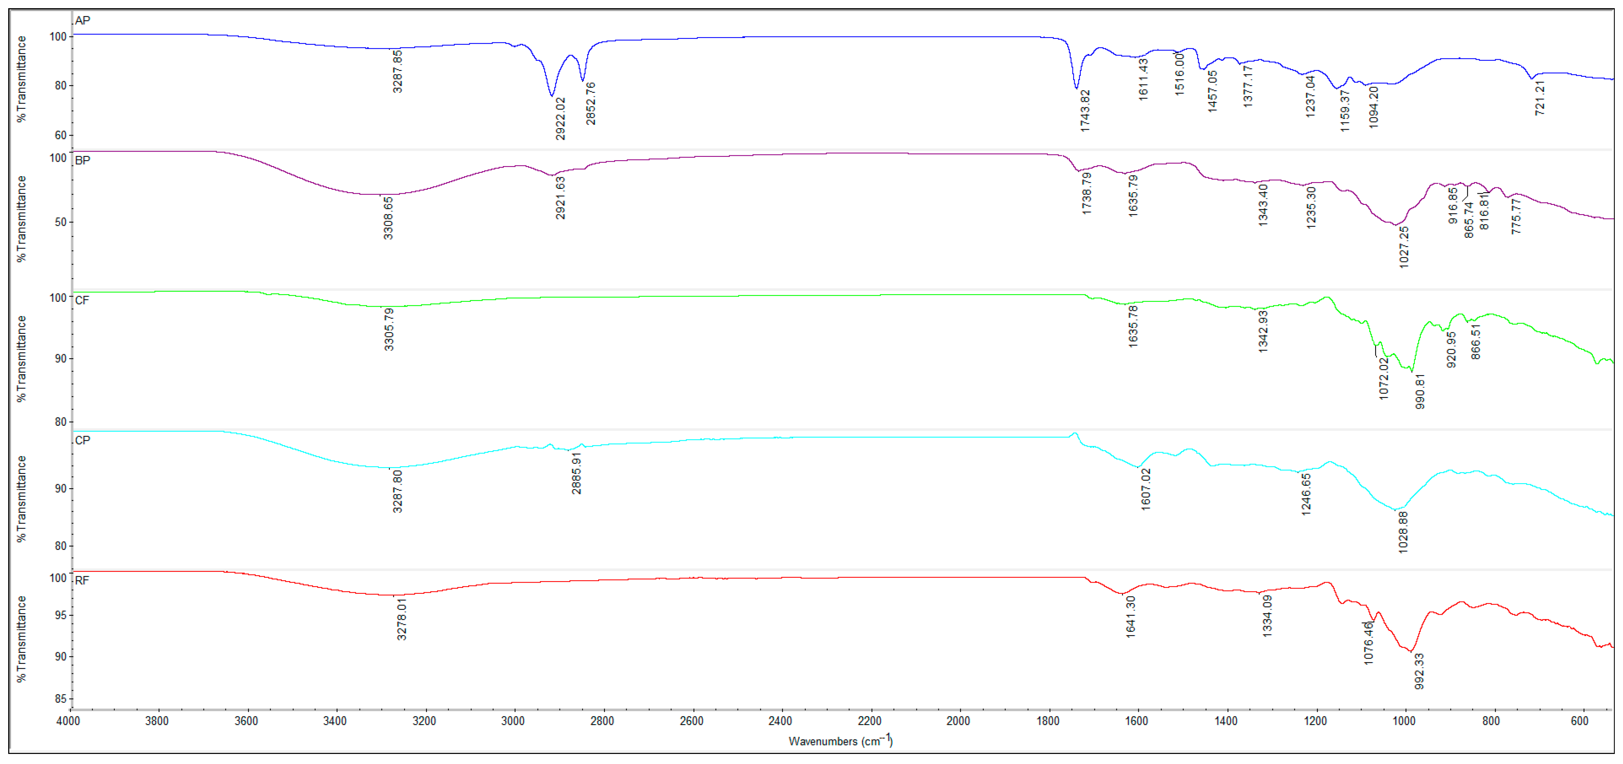This screenshot has height=764, width=1623.
Task: Select the 1743.82 peak label in AP
Action: tap(1085, 111)
